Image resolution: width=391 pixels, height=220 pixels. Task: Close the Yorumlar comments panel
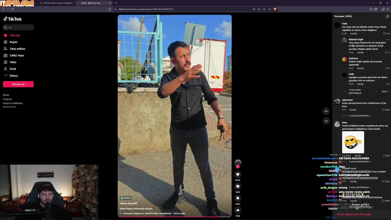point(388,16)
